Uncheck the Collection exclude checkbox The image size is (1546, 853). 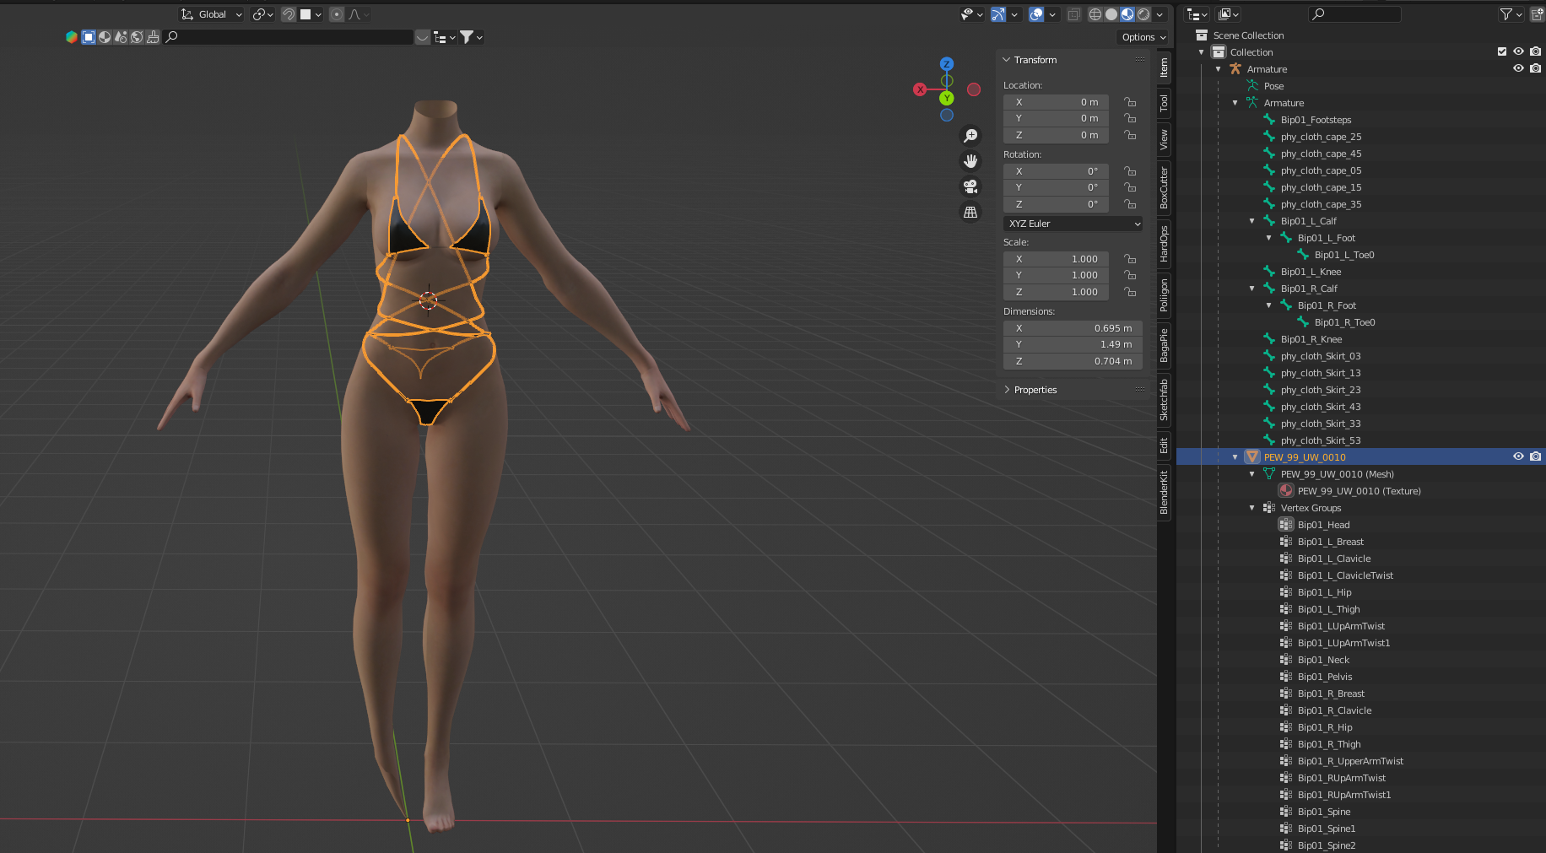(1502, 51)
